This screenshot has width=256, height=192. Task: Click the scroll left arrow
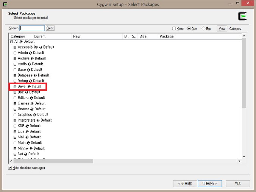[11, 161]
